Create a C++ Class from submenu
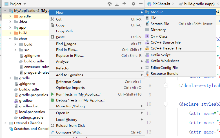Viewport: 220px width, 138px height. pyautogui.click(x=180, y=36)
